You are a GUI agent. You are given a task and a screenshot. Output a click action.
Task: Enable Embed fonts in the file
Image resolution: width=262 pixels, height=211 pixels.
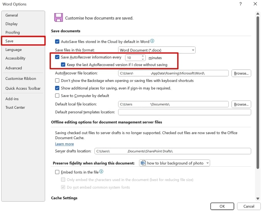point(57,172)
